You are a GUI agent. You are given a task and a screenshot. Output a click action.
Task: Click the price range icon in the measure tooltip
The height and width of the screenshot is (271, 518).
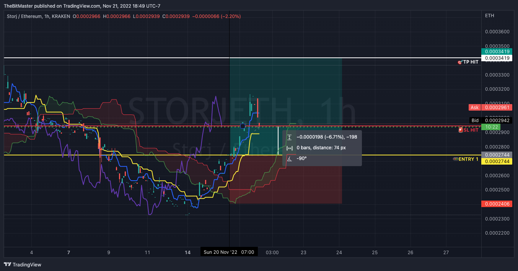tap(290, 137)
